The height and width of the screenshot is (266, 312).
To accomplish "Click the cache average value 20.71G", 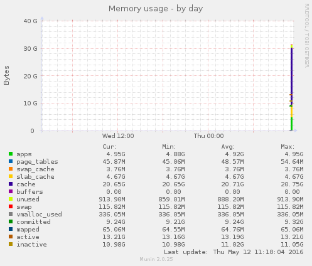I will (x=232, y=184).
